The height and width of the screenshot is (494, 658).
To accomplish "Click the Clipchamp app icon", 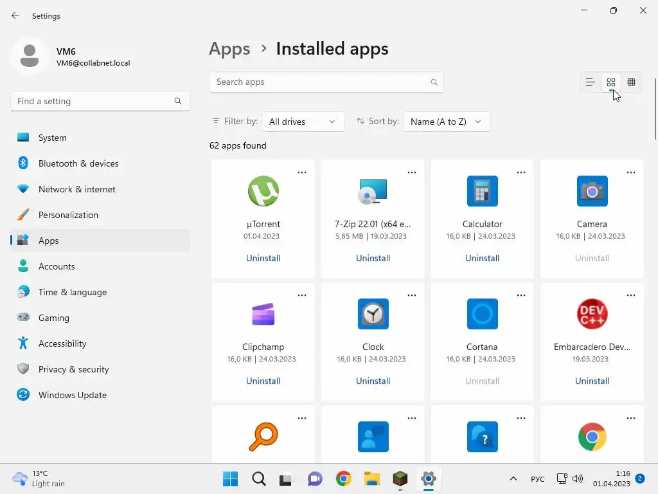I will point(263,314).
